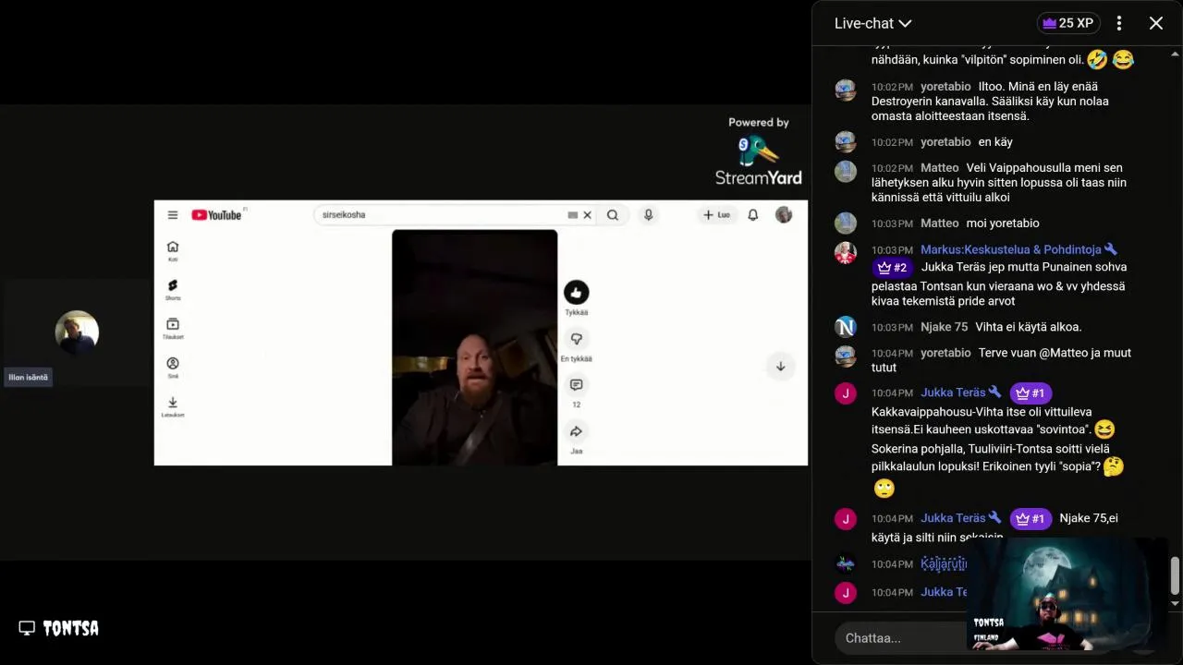Open the YouTube hamburger menu in the stream
The height and width of the screenshot is (665, 1183).
173,214
